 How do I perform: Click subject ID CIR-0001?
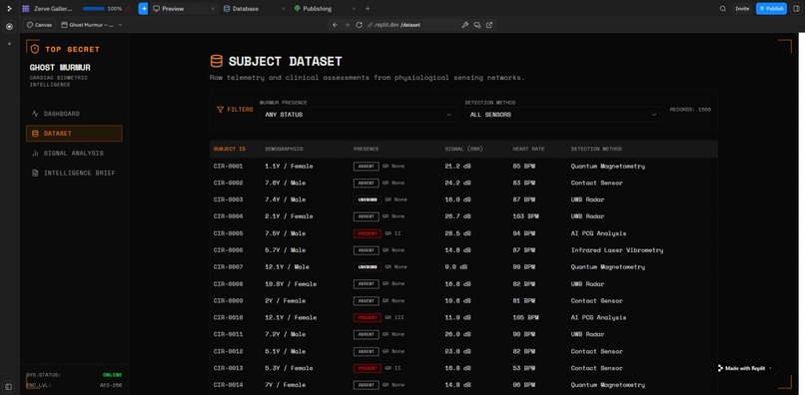[x=228, y=167]
